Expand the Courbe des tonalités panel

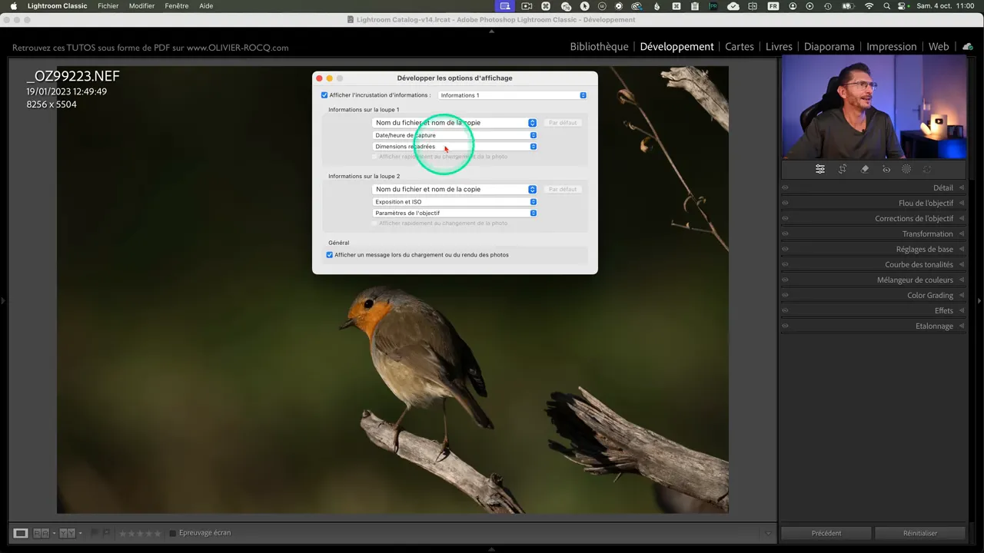(x=919, y=264)
